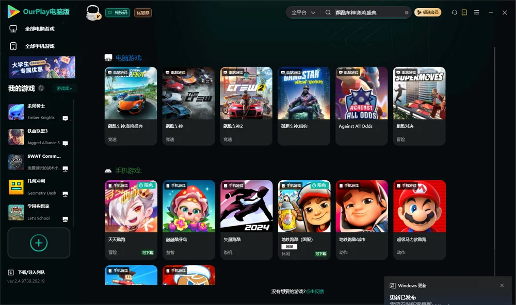Open the 优惠券 coupon button

[x=143, y=13]
